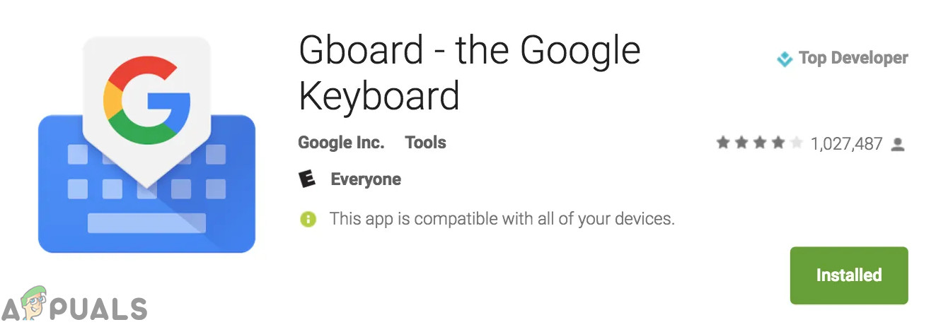This screenshot has width=936, height=327.
Task: Click the 1,027,487 ratings count
Action: tap(846, 145)
